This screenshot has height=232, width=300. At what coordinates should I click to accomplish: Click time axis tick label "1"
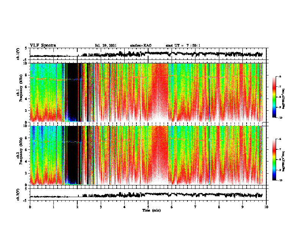click(53, 207)
